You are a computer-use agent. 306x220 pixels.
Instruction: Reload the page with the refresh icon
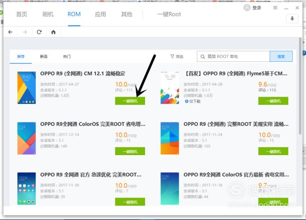pyautogui.click(x=39, y=32)
